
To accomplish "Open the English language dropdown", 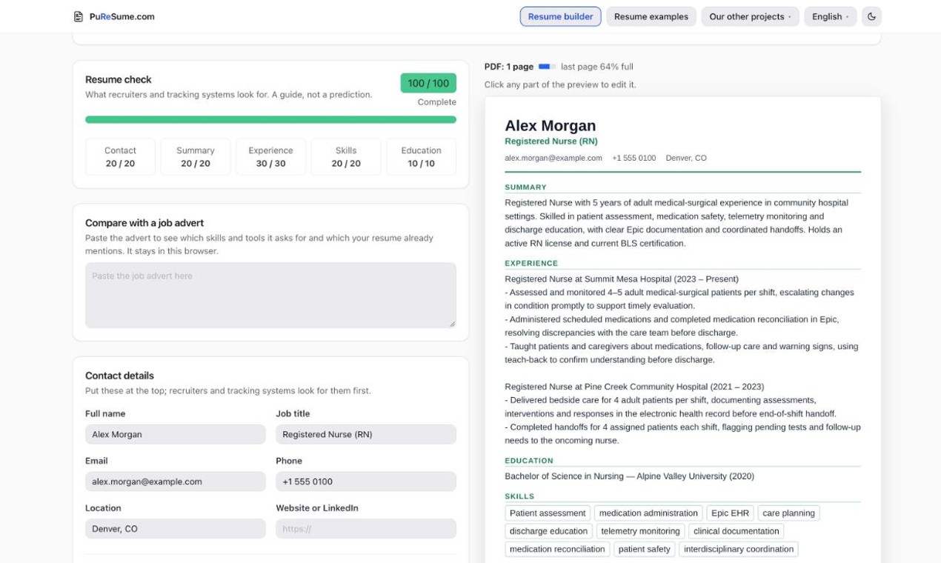I will point(831,16).
